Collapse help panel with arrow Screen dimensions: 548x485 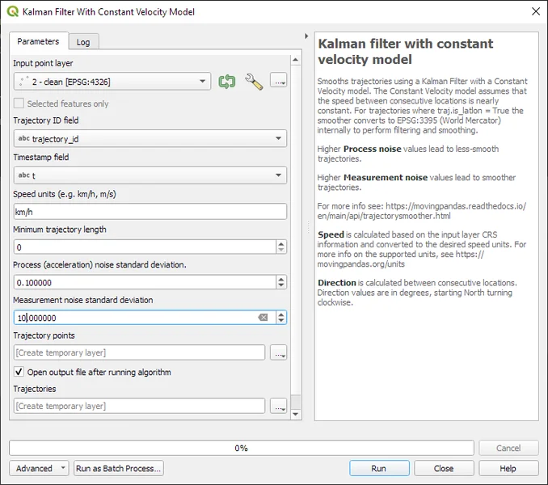[306, 36]
